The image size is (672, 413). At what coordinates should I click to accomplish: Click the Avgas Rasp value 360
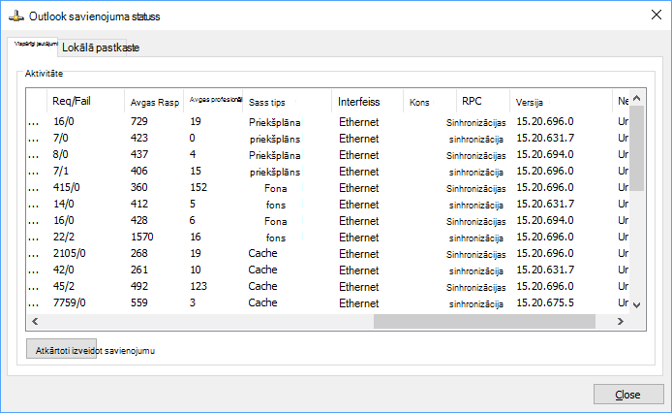pos(139,188)
